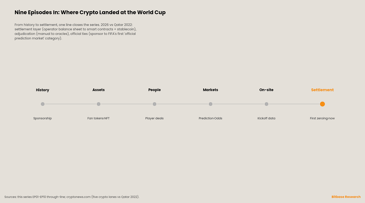The image size is (365, 203).
Task: Click the On-site timeline dot
Action: (266, 104)
